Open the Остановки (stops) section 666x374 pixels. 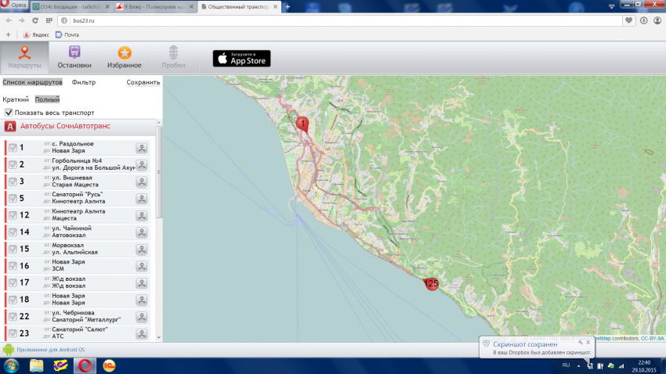(74, 57)
